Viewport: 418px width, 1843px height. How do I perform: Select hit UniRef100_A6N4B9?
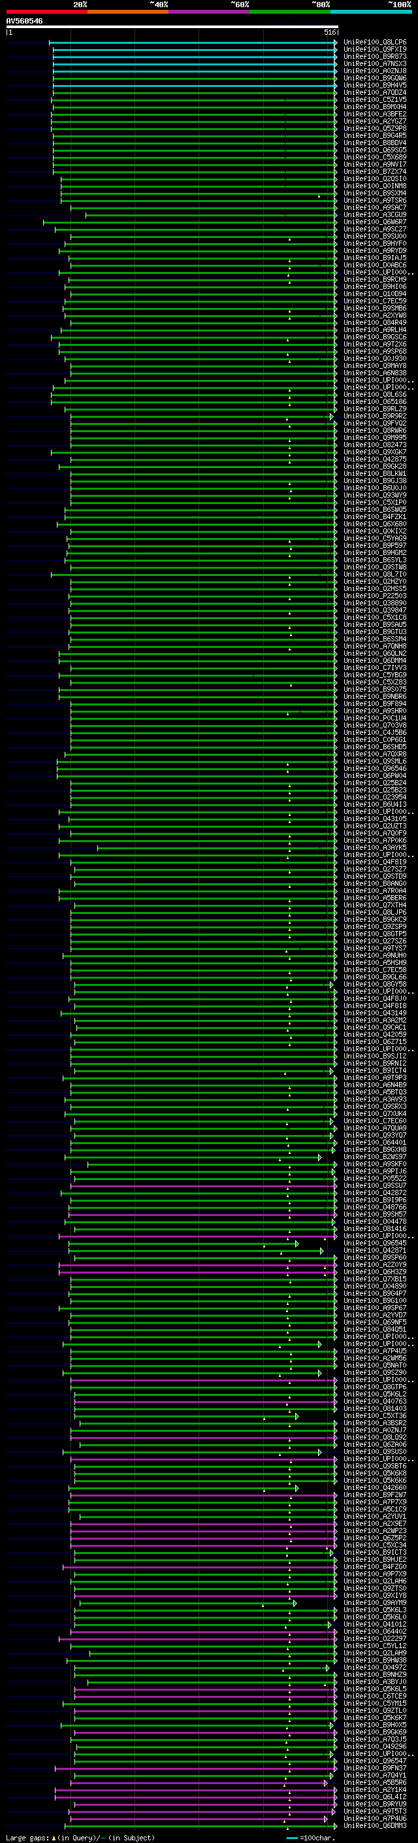pos(374,1085)
